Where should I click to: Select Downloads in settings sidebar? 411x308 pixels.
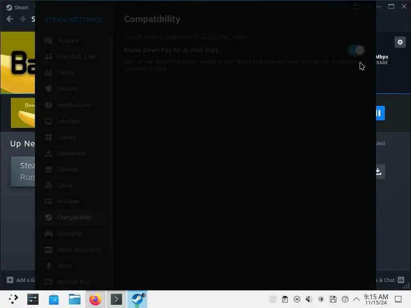(x=74, y=153)
